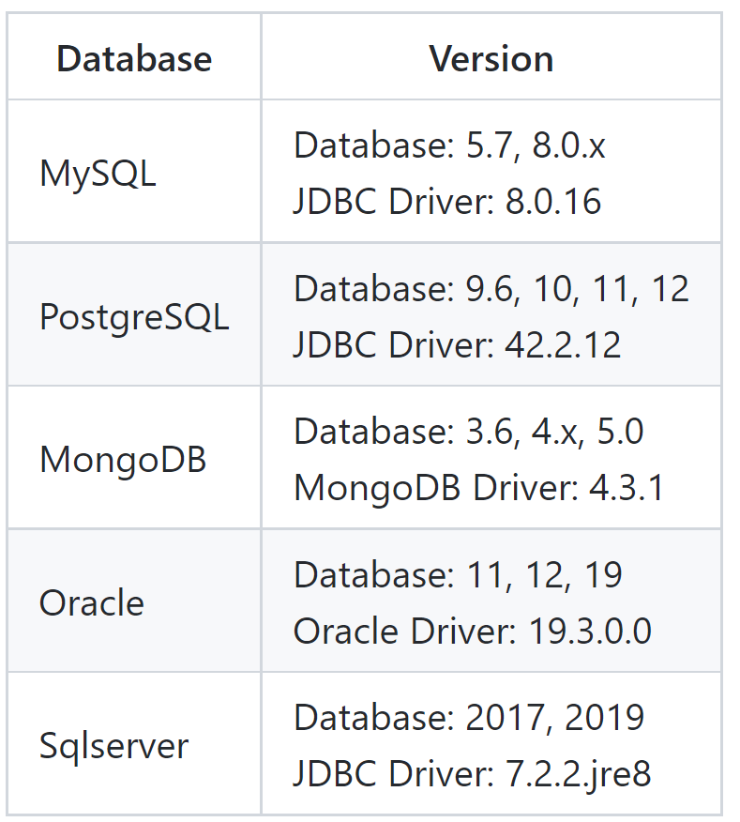Click MySQL Database: 5.7, 8.0.x text
Viewport: 740px width, 822px height.
pyautogui.click(x=449, y=145)
